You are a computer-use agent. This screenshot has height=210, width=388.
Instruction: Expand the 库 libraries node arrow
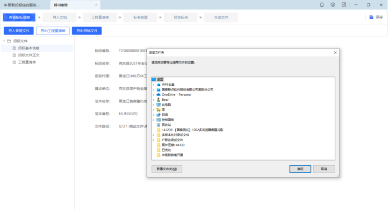pyautogui.click(x=153, y=110)
